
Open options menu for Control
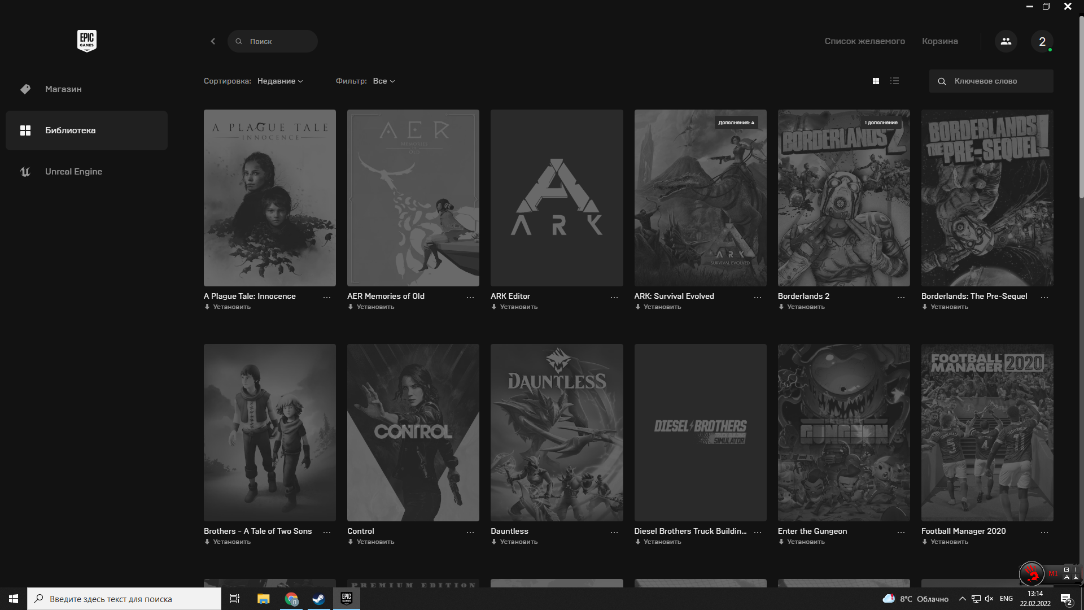click(x=470, y=532)
